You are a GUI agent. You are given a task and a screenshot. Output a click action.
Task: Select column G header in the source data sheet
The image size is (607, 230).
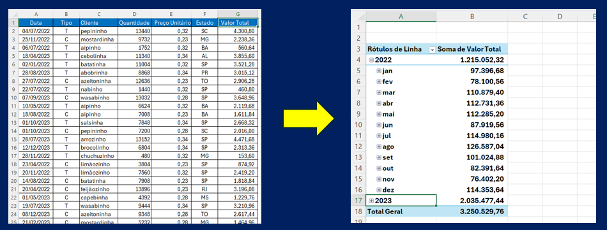point(237,15)
